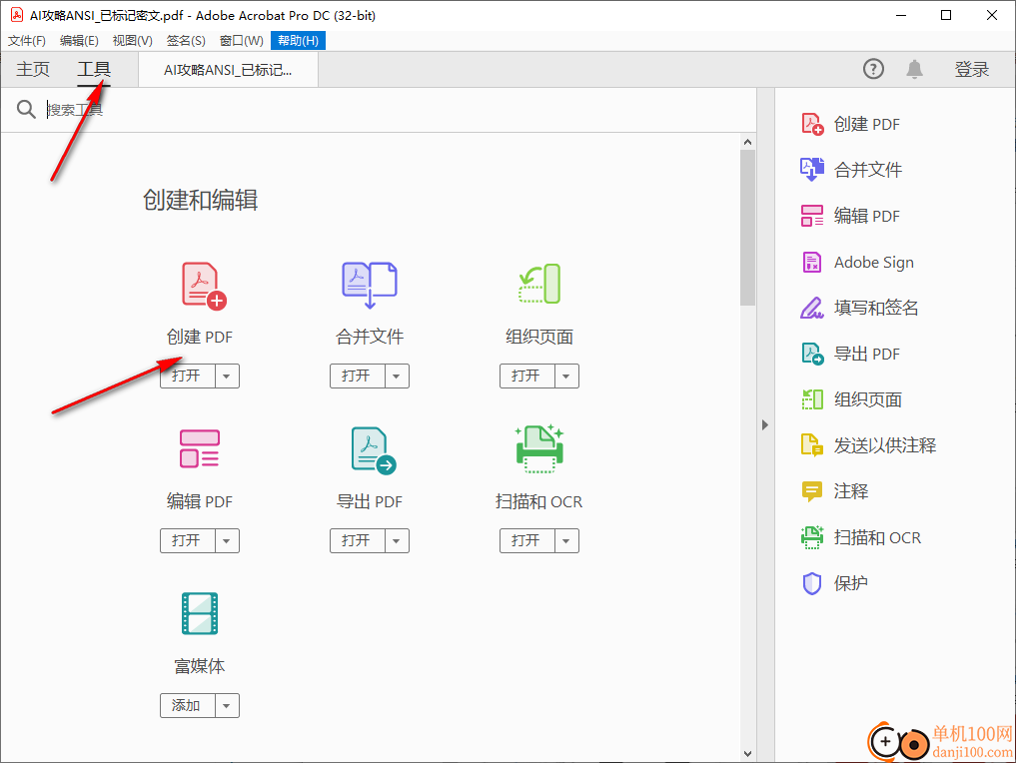
Task: Select 组织页面 in the right sidebar
Action: [x=851, y=399]
